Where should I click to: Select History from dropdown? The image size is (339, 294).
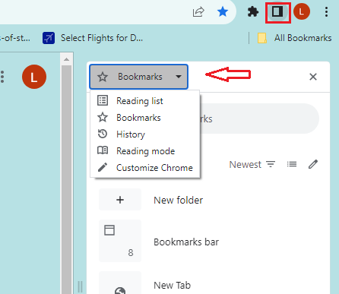click(x=145, y=134)
